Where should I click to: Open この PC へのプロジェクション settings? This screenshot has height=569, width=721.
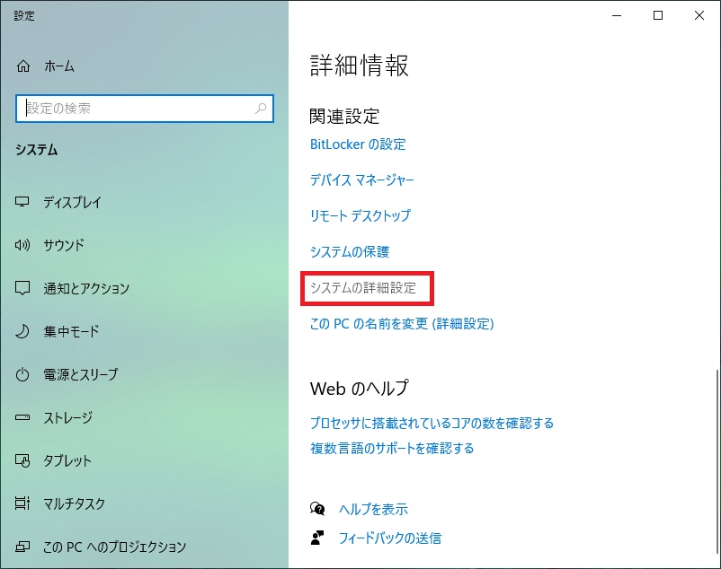[114, 547]
